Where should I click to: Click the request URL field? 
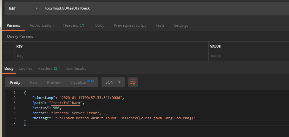[165, 8]
